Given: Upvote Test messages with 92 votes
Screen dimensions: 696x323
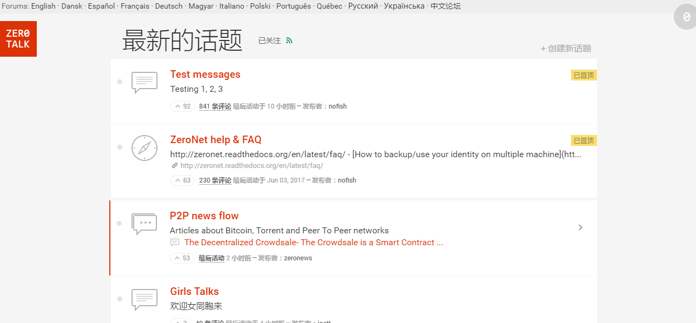Looking at the screenshot, I should [182, 106].
